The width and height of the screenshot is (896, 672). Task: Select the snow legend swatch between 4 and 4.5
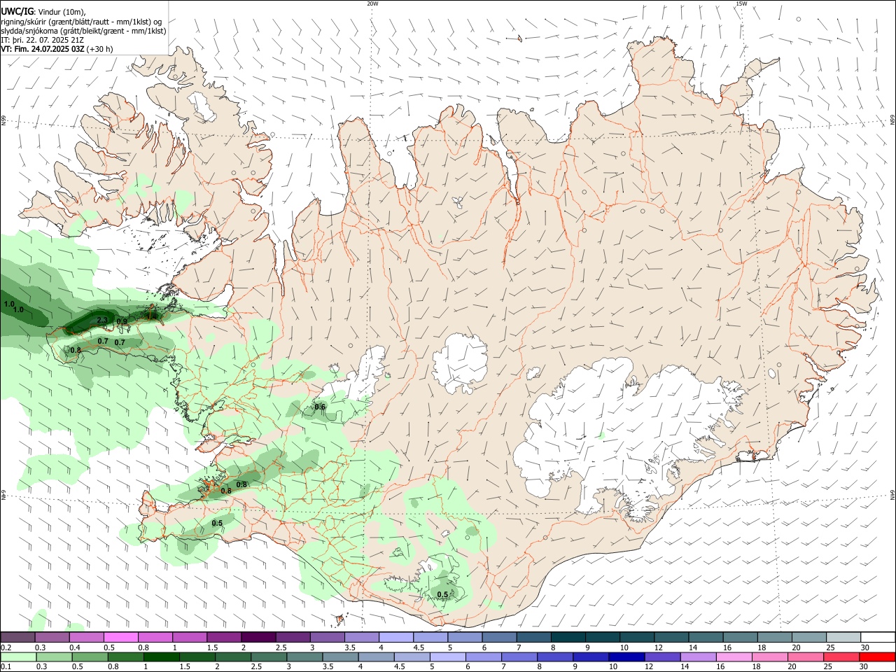[395, 637]
